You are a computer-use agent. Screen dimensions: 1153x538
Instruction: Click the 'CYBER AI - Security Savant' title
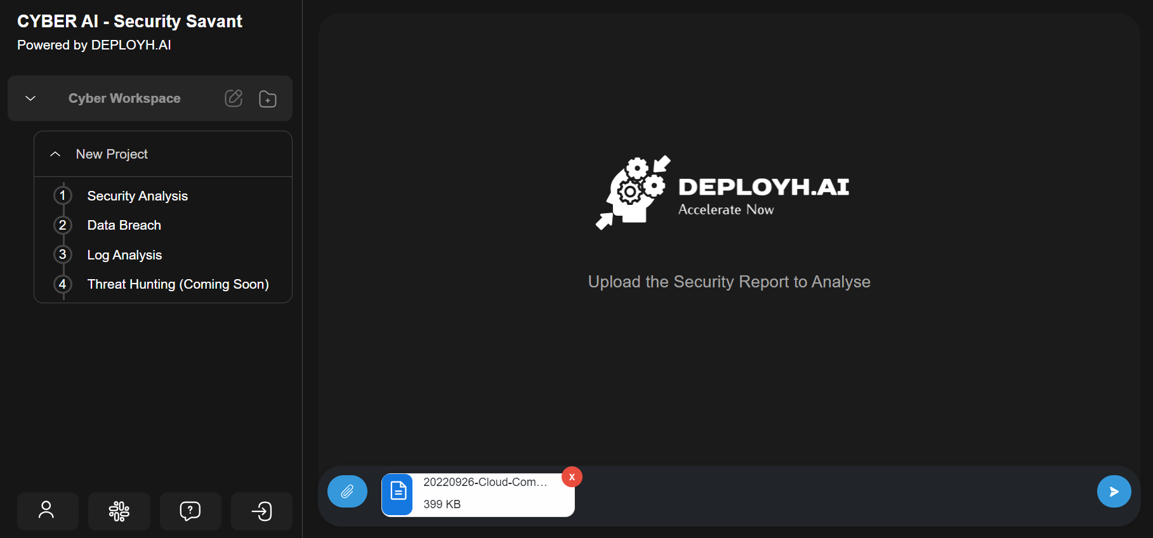point(129,22)
